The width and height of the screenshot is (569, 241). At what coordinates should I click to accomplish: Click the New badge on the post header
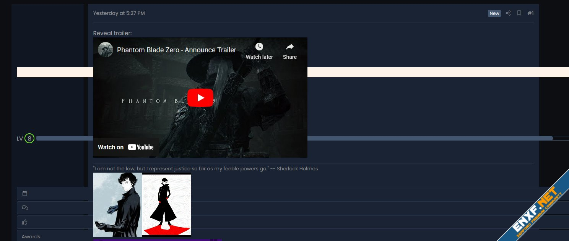click(x=494, y=13)
